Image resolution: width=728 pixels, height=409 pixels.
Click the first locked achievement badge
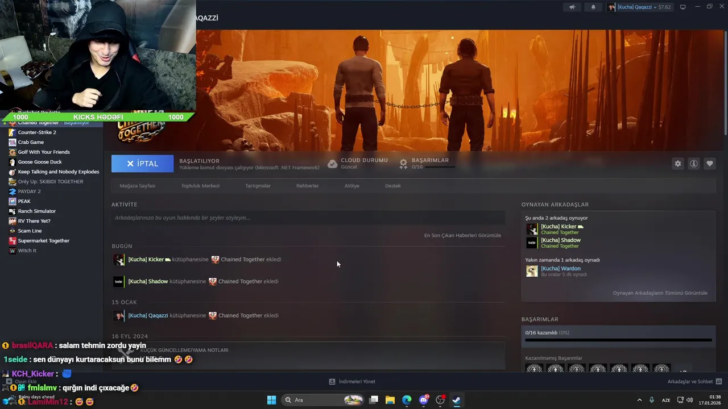pyautogui.click(x=534, y=369)
